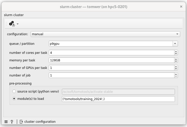Decrease number of job value
The image size is (187, 127).
[x=176, y=76]
